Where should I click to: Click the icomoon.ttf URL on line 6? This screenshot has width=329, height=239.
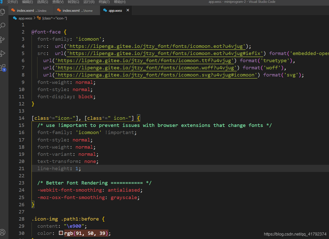pos(145,61)
